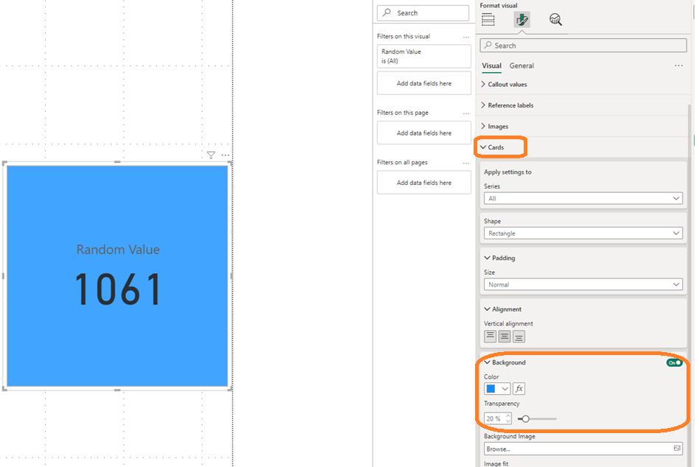This screenshot has height=467, width=699.
Task: Click Add data fields here under all pages
Action: click(x=424, y=183)
